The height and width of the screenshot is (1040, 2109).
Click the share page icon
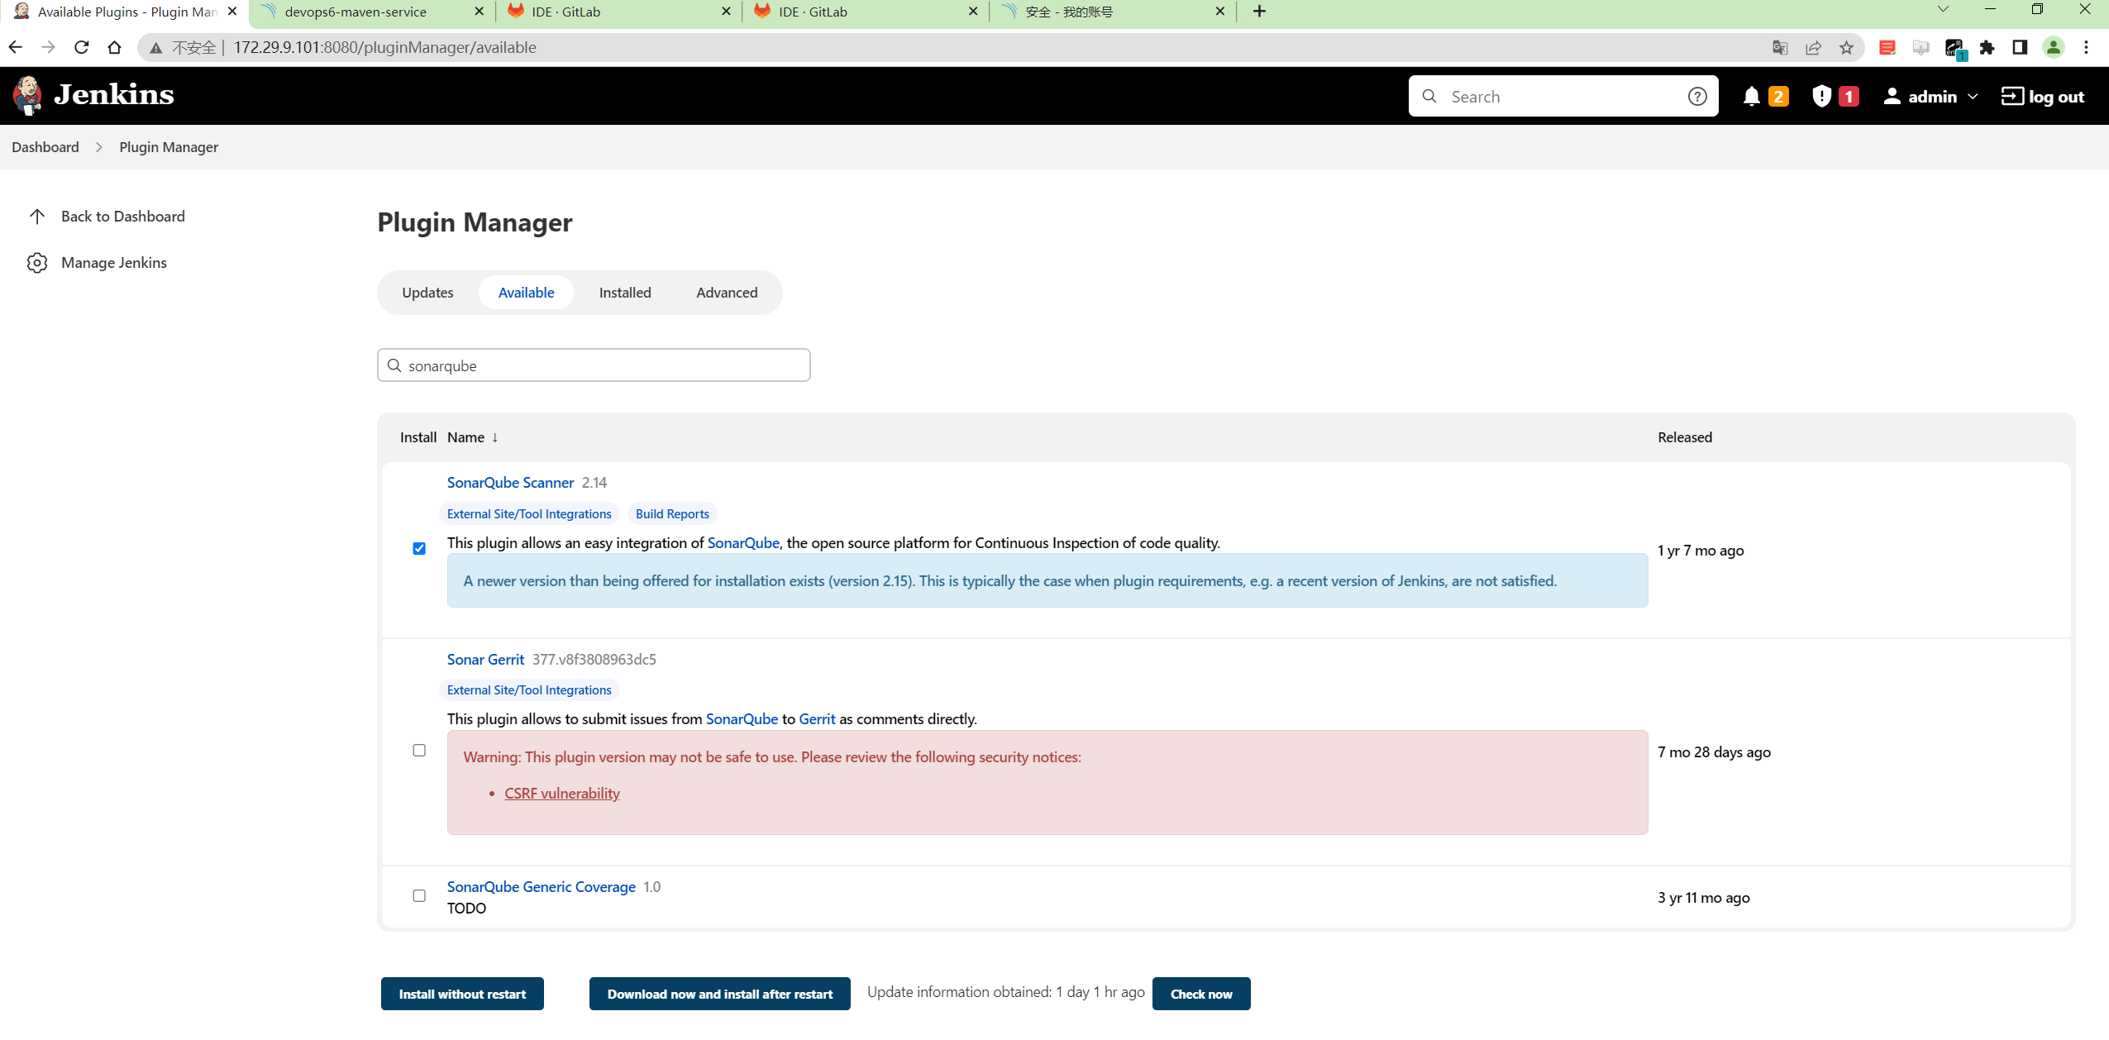[x=1813, y=47]
